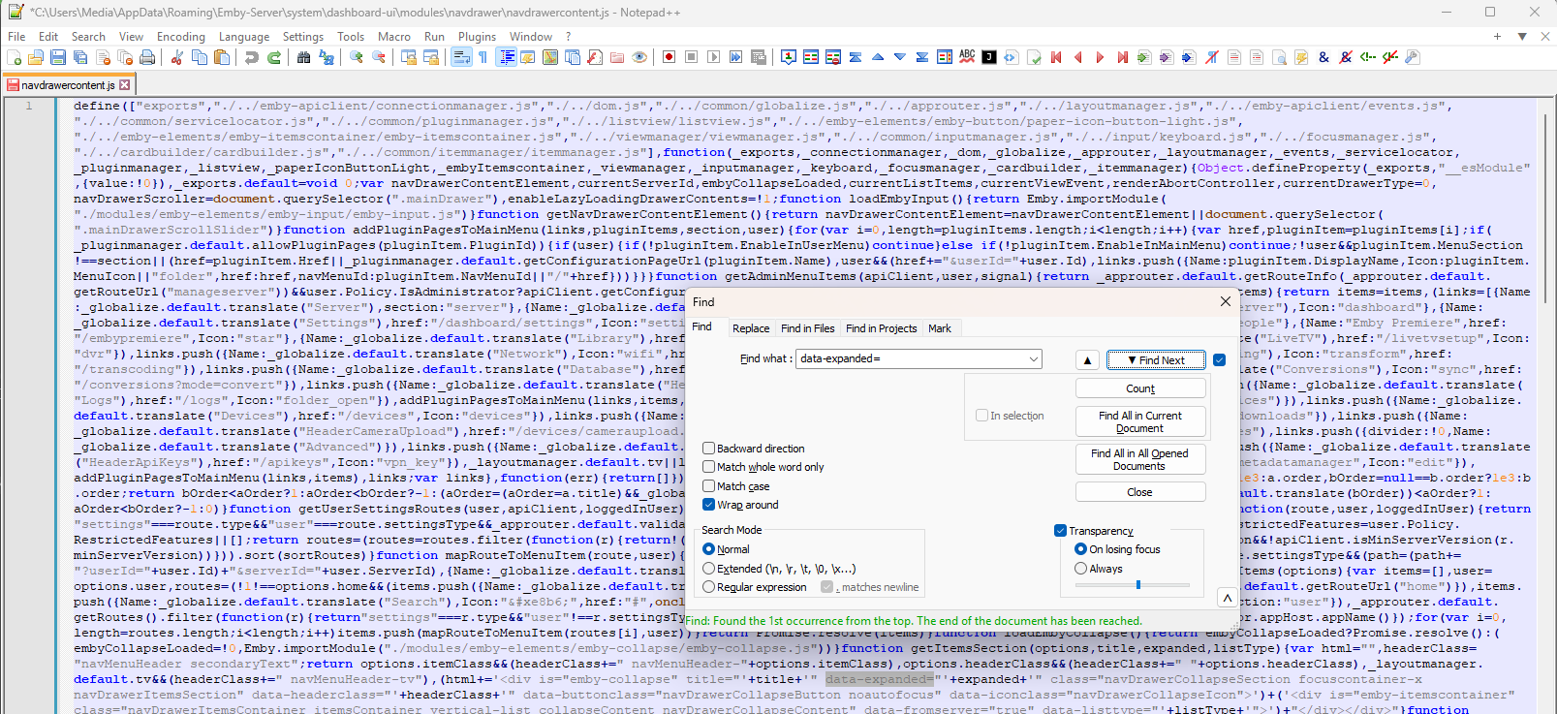Enable the Backward direction checkbox

pyautogui.click(x=709, y=449)
